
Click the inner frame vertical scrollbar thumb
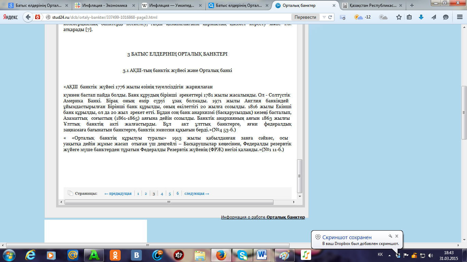(300, 176)
